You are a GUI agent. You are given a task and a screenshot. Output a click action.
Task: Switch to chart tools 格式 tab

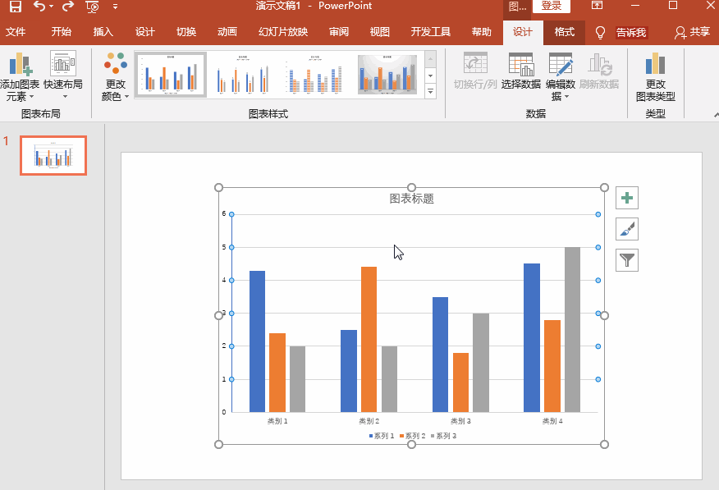564,32
